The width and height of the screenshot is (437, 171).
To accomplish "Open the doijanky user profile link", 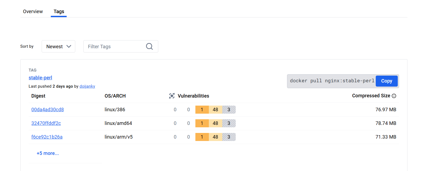I will click(87, 86).
